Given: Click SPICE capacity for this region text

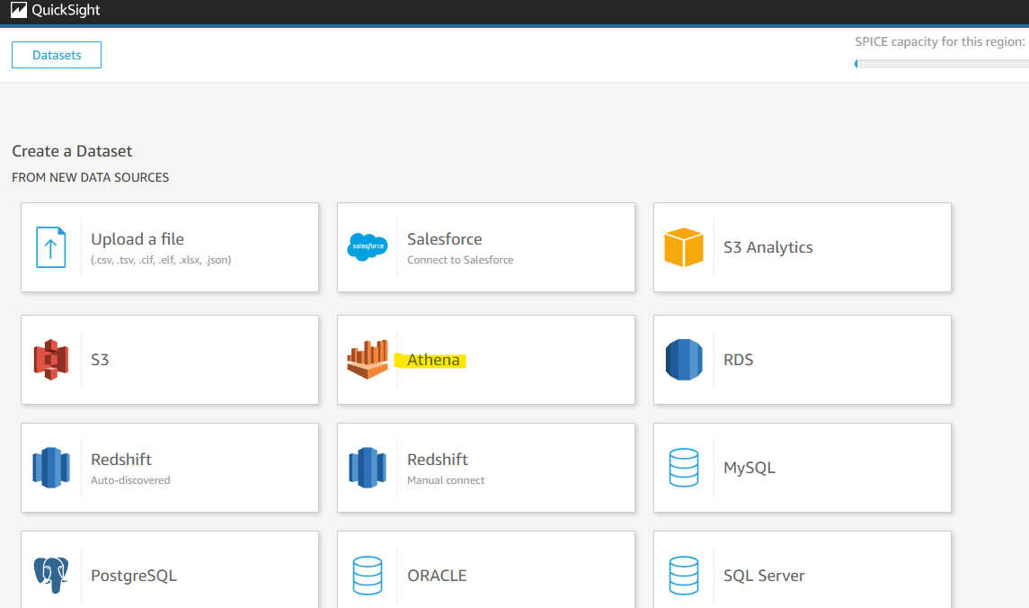Looking at the screenshot, I should [940, 42].
